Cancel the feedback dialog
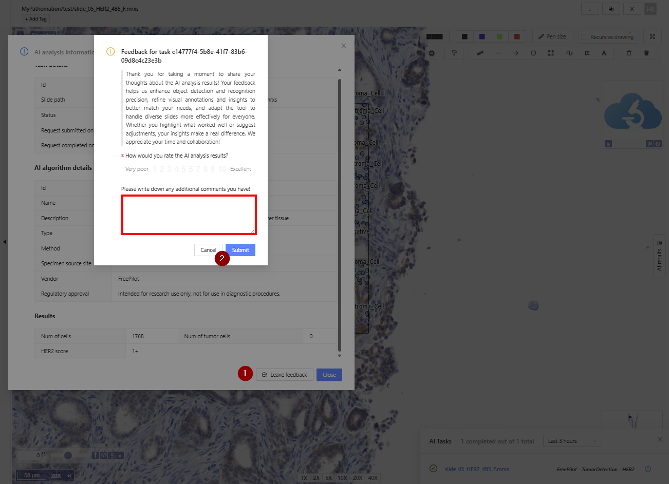This screenshot has height=484, width=669. [208, 250]
